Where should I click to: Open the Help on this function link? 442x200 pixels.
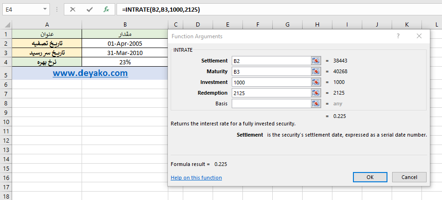[x=196, y=178]
